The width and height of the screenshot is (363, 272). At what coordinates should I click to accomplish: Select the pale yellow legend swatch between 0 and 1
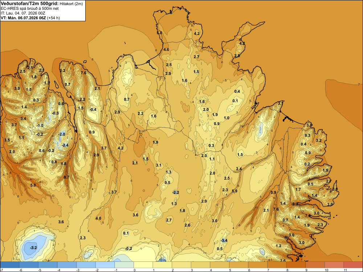pos(143,265)
